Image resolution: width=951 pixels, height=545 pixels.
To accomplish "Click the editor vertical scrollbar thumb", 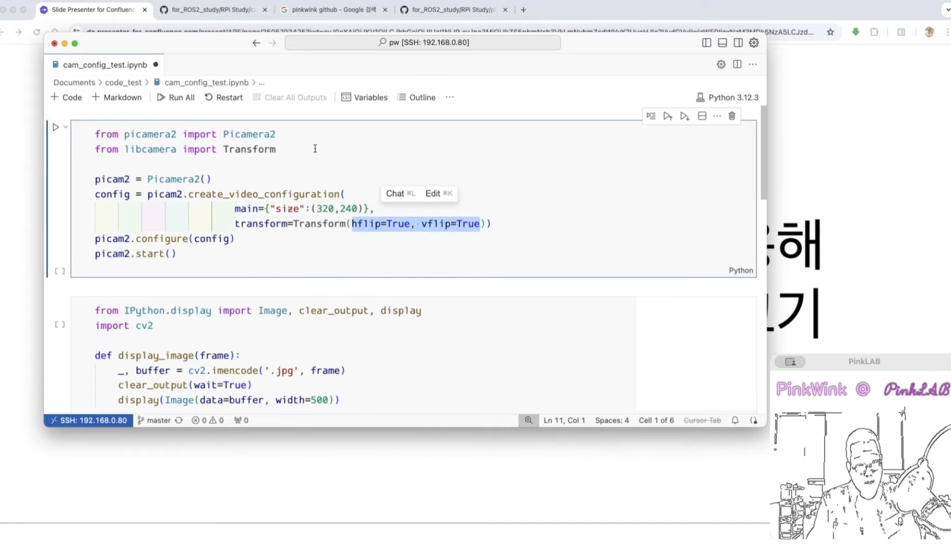I will click(x=763, y=153).
